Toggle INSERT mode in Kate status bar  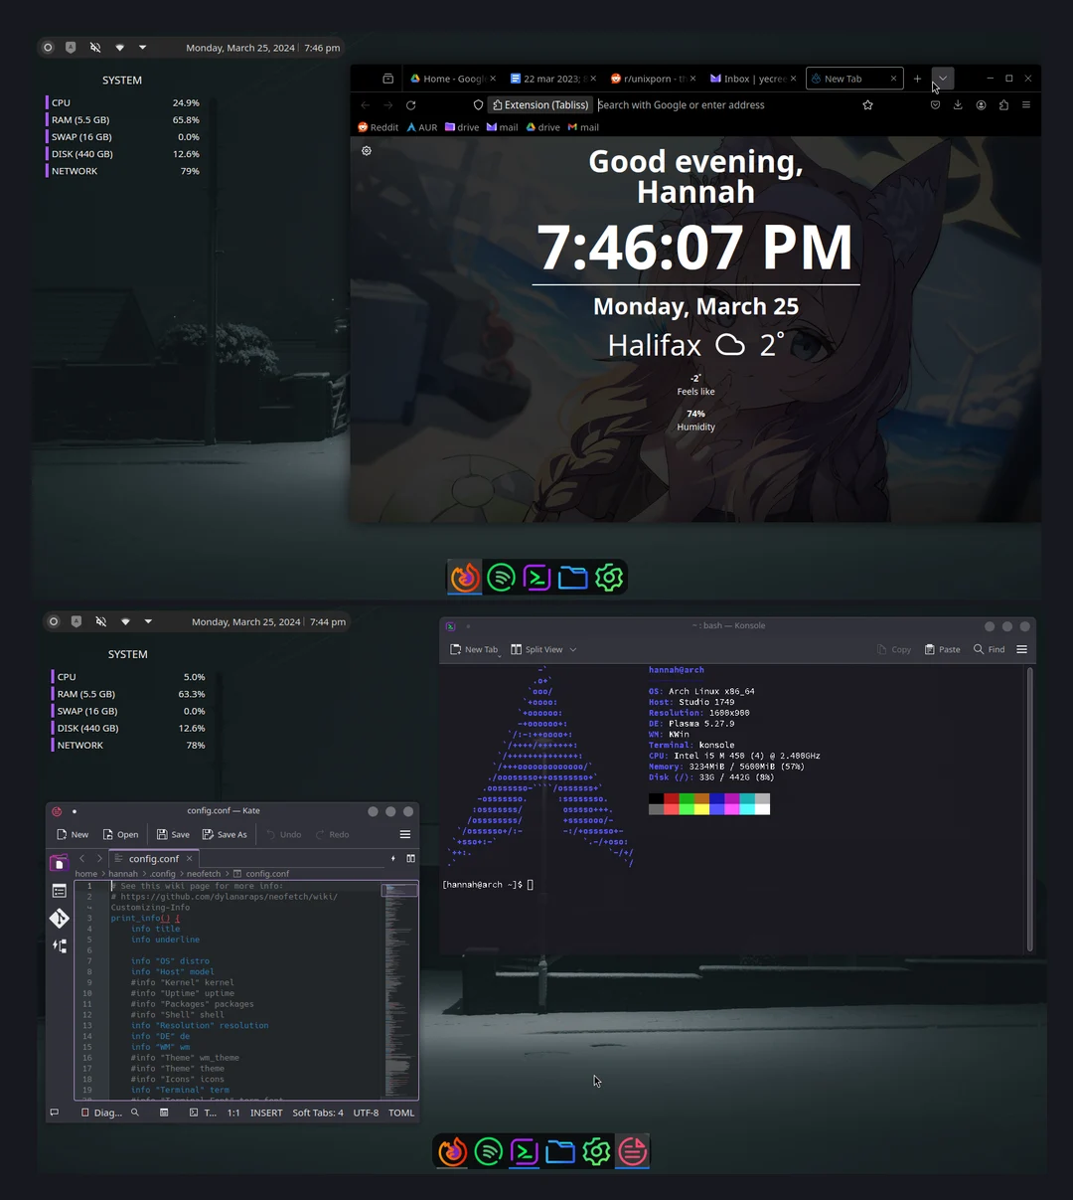(265, 1113)
